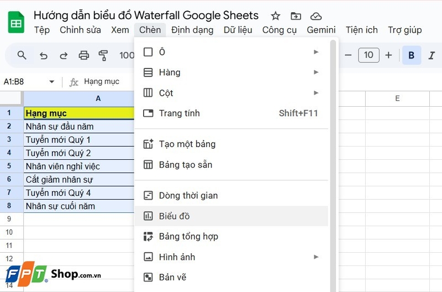Expand the Ô submenu arrow

coord(316,52)
